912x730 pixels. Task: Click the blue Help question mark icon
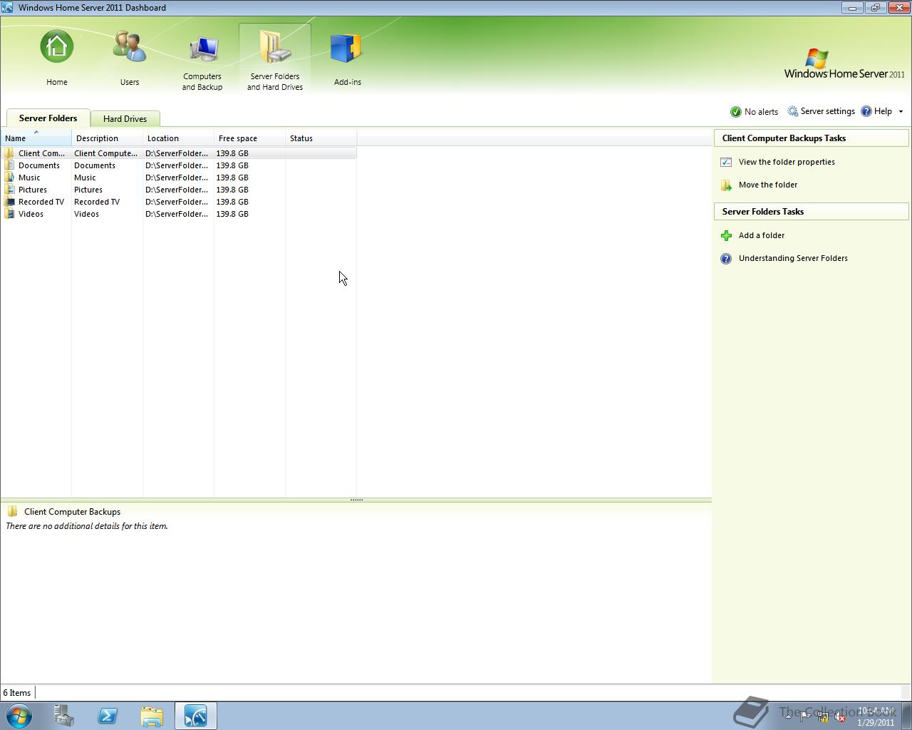pos(866,111)
